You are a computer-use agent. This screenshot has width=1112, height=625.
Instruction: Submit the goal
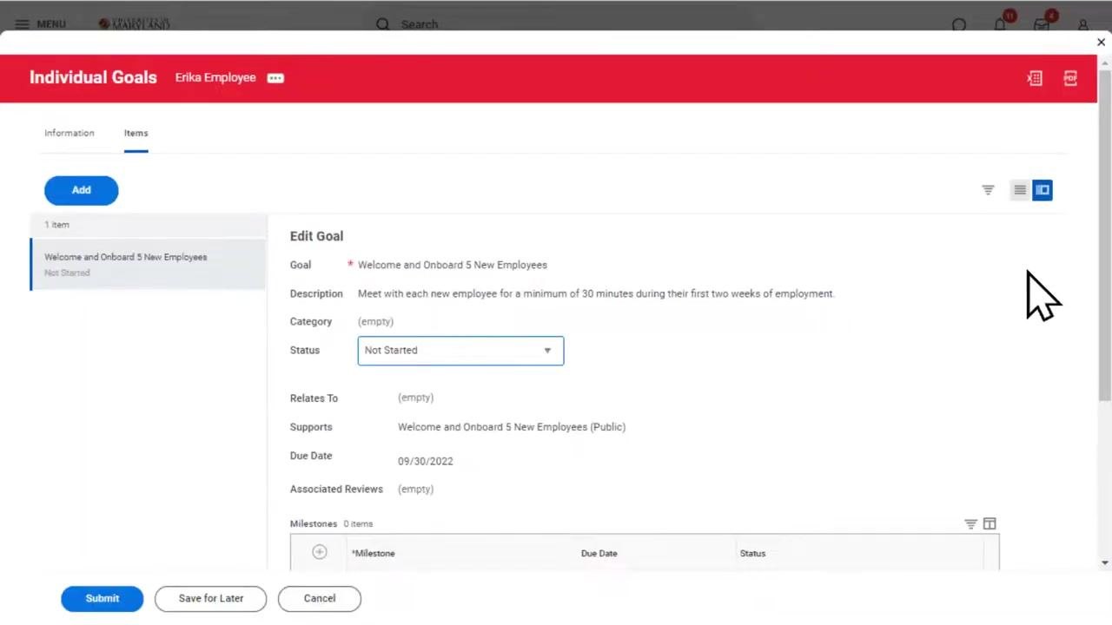103,598
